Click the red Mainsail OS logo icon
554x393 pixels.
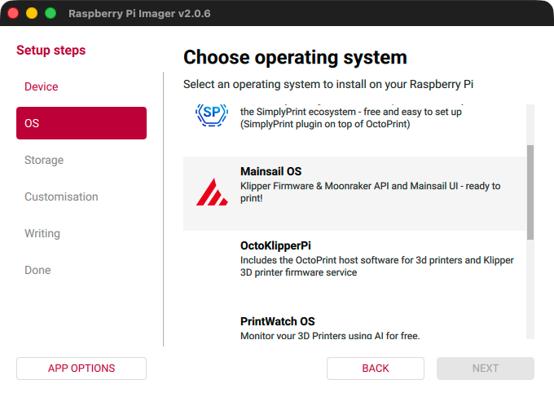tap(212, 192)
